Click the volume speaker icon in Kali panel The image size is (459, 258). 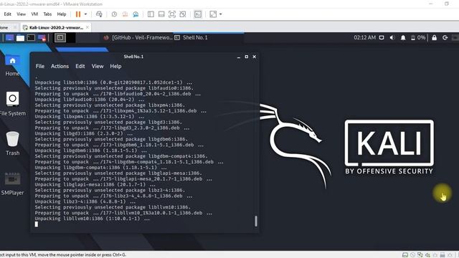(x=392, y=37)
